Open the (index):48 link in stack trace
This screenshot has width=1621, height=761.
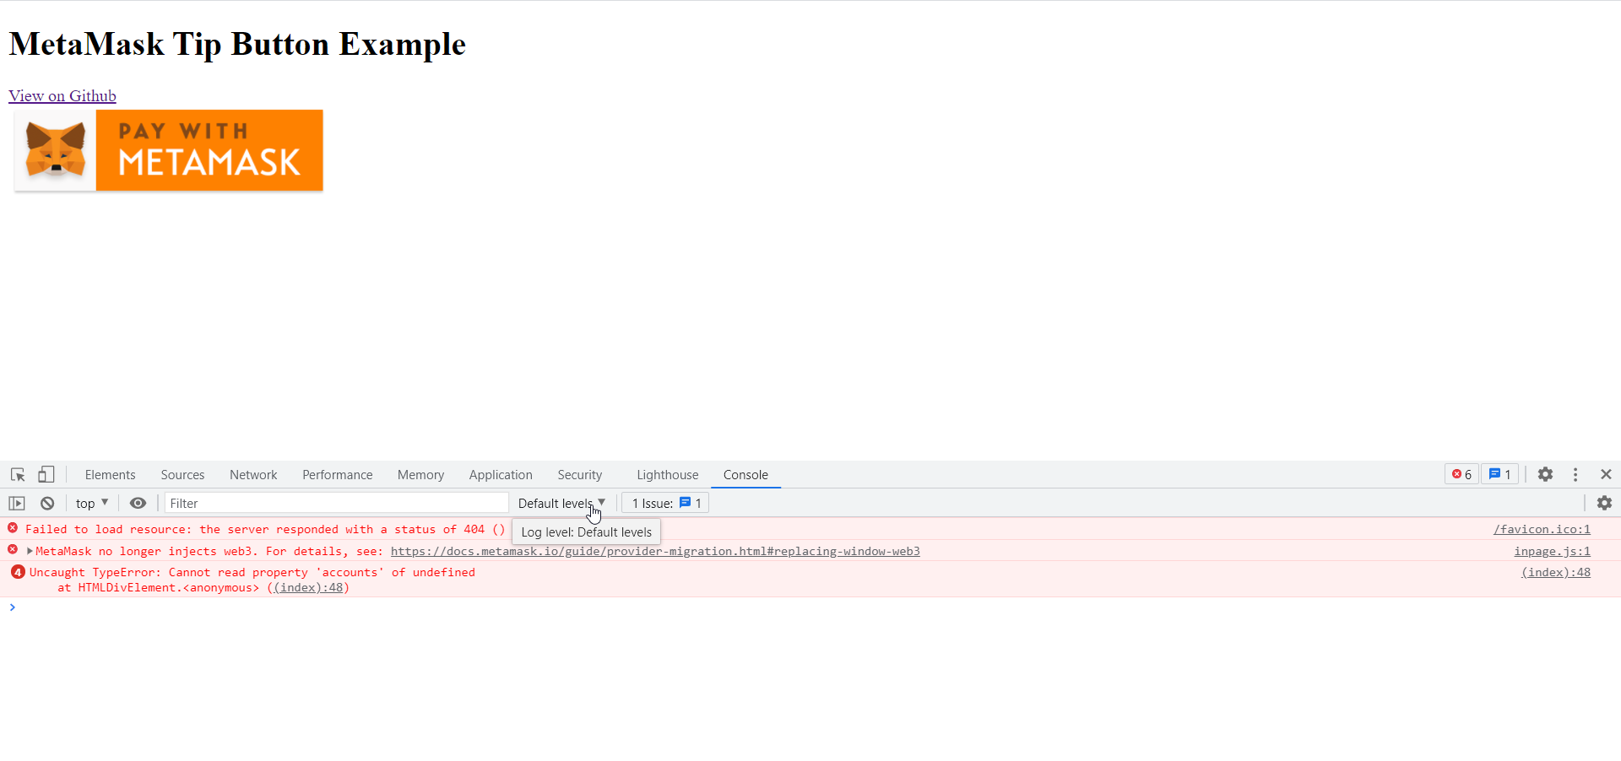click(x=308, y=587)
